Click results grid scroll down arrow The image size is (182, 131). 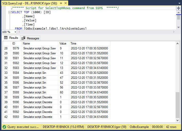click(x=177, y=120)
